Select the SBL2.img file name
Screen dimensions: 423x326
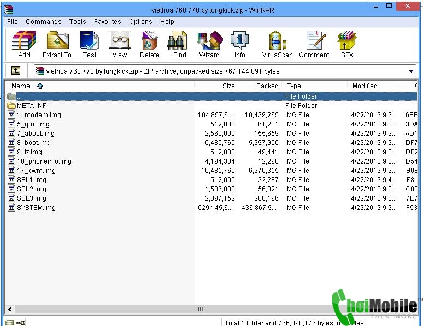pyautogui.click(x=32, y=189)
